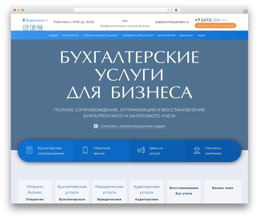Click the logo in the header center
Viewport: 259px width, 219px height.
coord(125,21)
